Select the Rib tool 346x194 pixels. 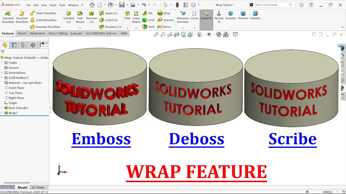(148, 13)
